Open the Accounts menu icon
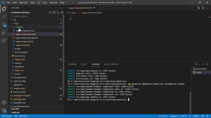The width and height of the screenshot is (211, 118). pos(4,103)
